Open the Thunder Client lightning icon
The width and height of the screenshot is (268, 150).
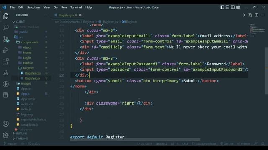(x=5, y=84)
